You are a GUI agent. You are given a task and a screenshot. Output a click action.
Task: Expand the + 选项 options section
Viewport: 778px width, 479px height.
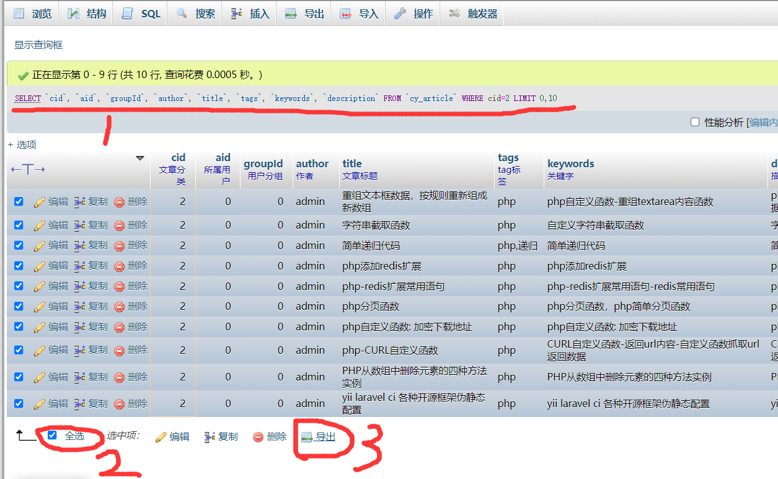click(22, 144)
